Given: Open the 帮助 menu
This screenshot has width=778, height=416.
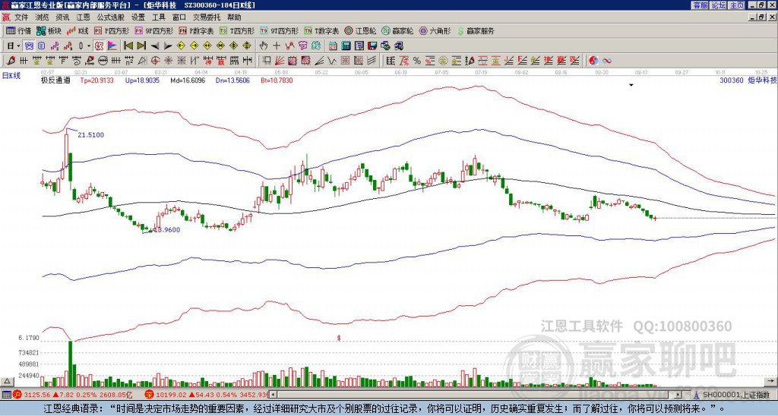Looking at the screenshot, I should click(234, 17).
